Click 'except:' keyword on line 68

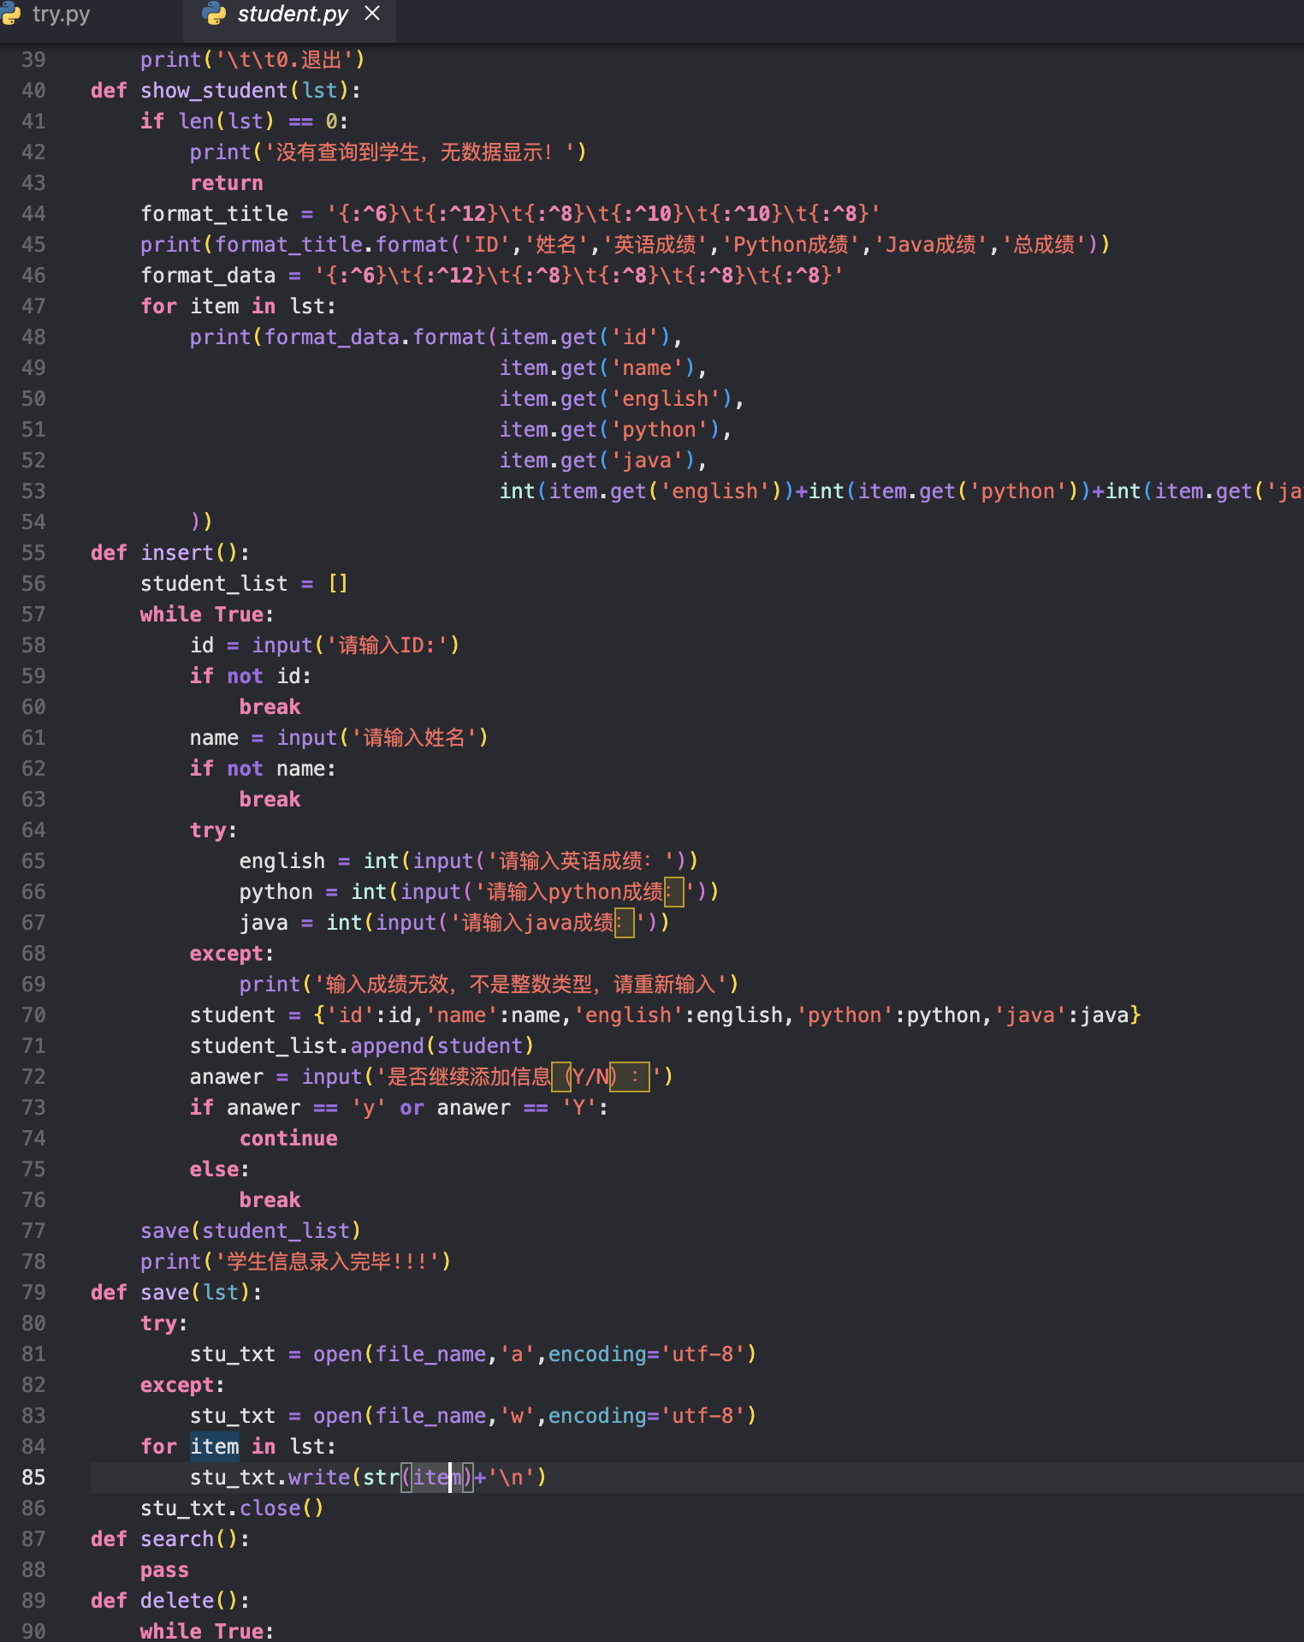point(231,954)
